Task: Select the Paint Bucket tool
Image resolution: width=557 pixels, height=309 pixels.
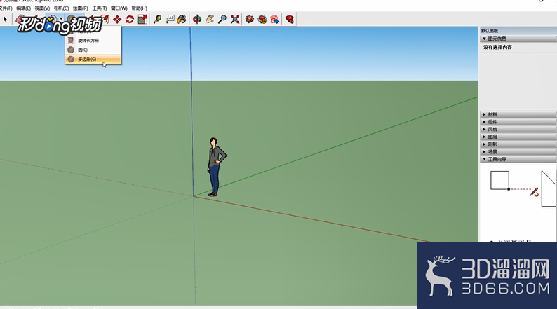Action: [182, 19]
